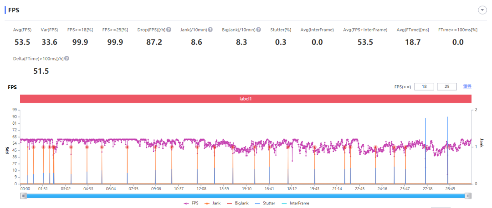This screenshot has width=492, height=208.
Task: Click the FPS panel title heading
Action: (14, 10)
